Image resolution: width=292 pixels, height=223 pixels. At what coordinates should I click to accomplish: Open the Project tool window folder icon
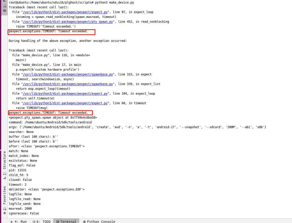[x=5, y=10]
